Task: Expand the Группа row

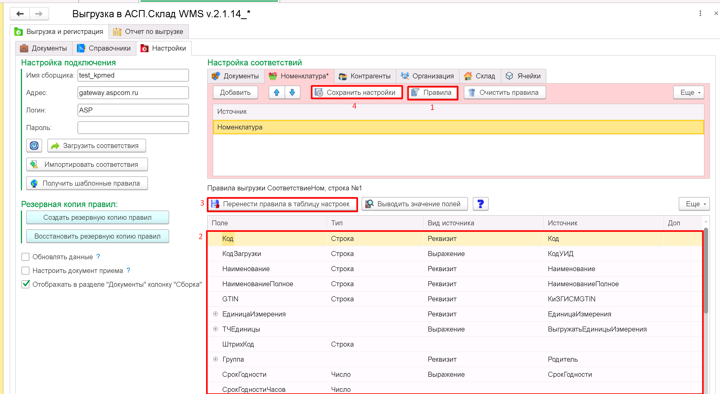Action: click(215, 359)
